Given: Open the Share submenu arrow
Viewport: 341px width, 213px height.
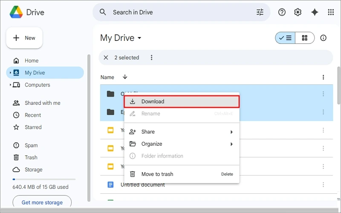Looking at the screenshot, I should (231, 132).
